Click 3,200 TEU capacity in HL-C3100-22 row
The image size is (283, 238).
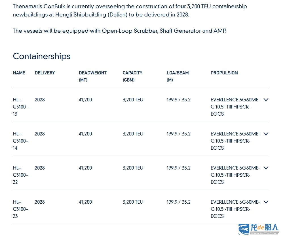click(x=133, y=168)
